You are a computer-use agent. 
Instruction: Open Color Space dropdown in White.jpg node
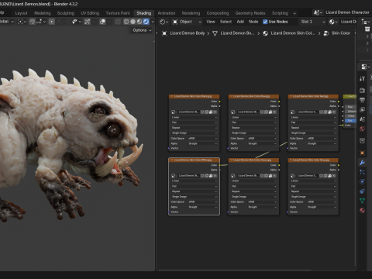pos(202,201)
